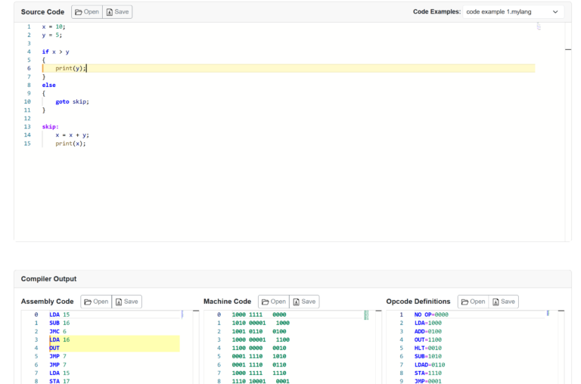
Task: Click opcode definition 'ADD=0100'
Action: [428, 331]
